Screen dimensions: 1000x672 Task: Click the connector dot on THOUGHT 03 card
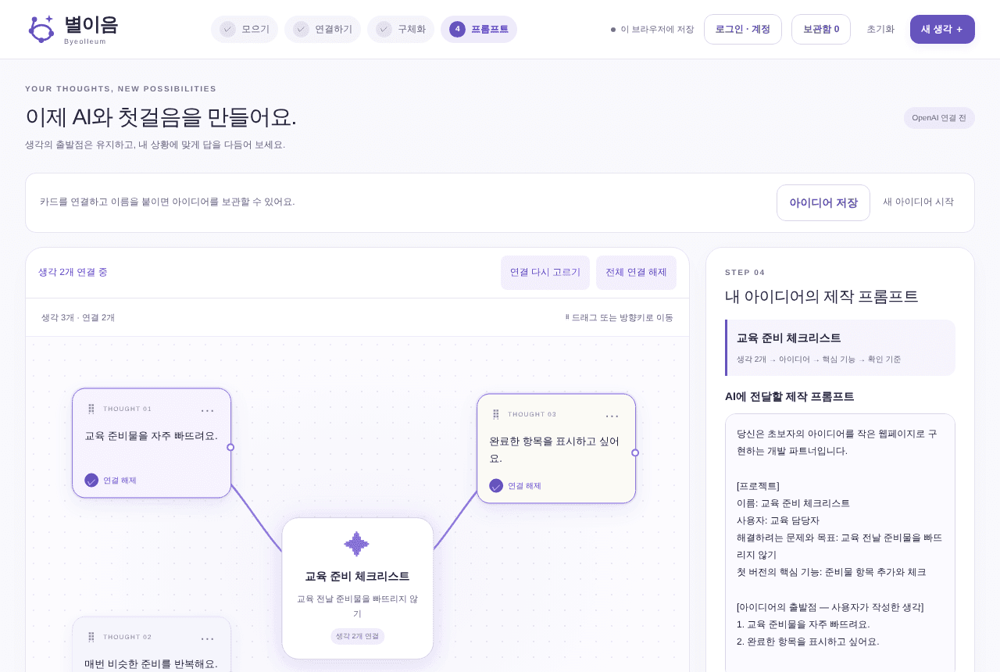635,452
